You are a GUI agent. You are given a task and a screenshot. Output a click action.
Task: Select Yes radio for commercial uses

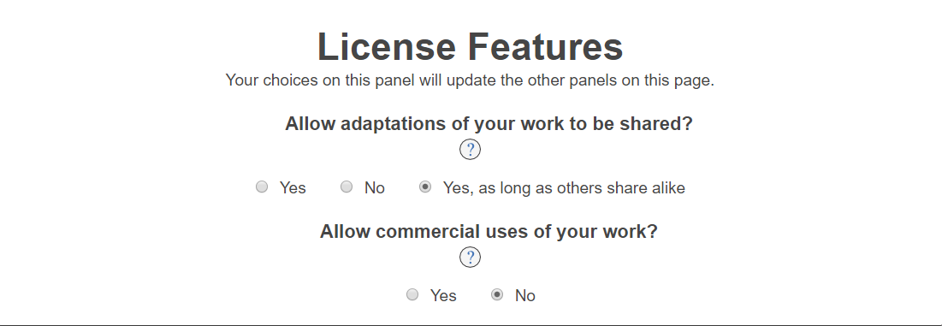412,294
